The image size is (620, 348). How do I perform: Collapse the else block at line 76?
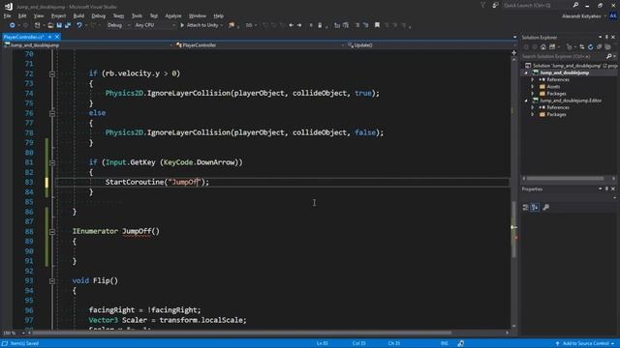pos(52,113)
